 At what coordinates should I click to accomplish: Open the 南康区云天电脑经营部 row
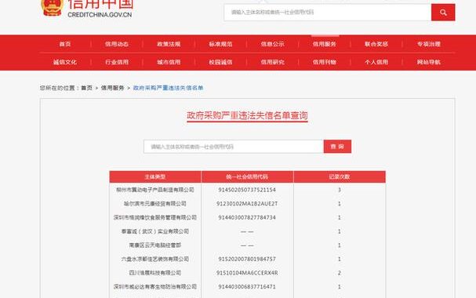tap(155, 245)
